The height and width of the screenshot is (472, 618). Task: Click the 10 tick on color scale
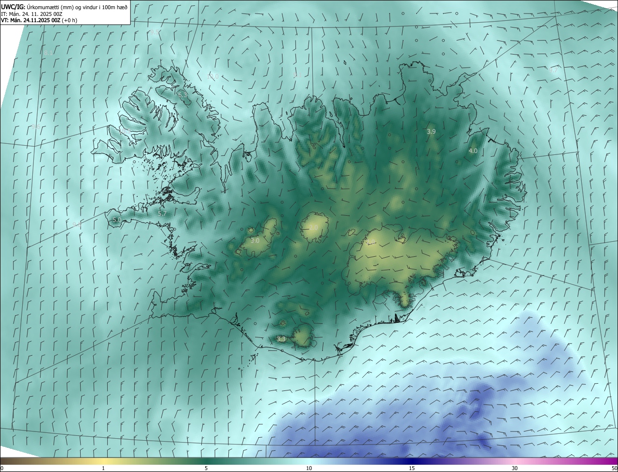[309, 469]
